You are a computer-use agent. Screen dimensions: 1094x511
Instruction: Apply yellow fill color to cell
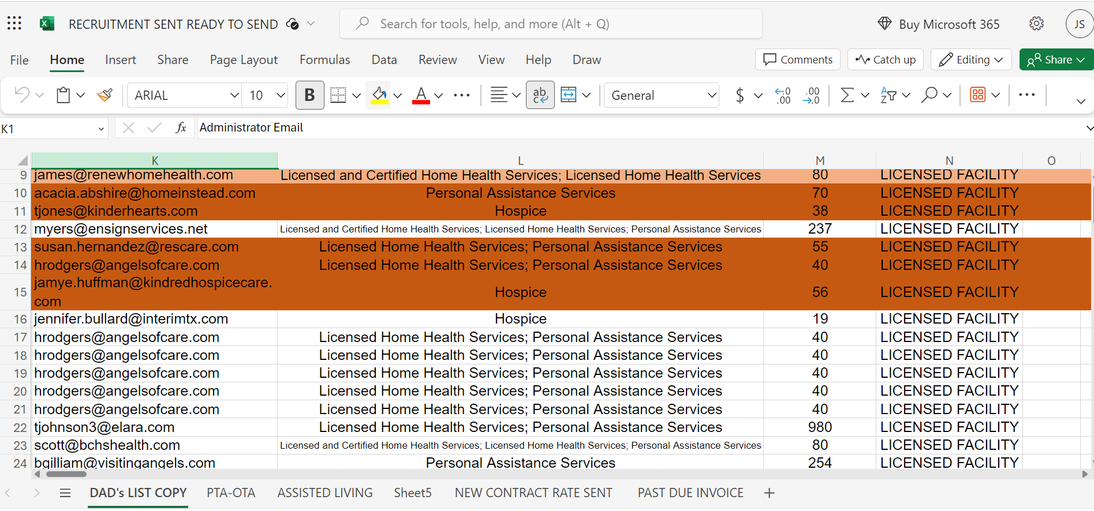click(x=379, y=95)
